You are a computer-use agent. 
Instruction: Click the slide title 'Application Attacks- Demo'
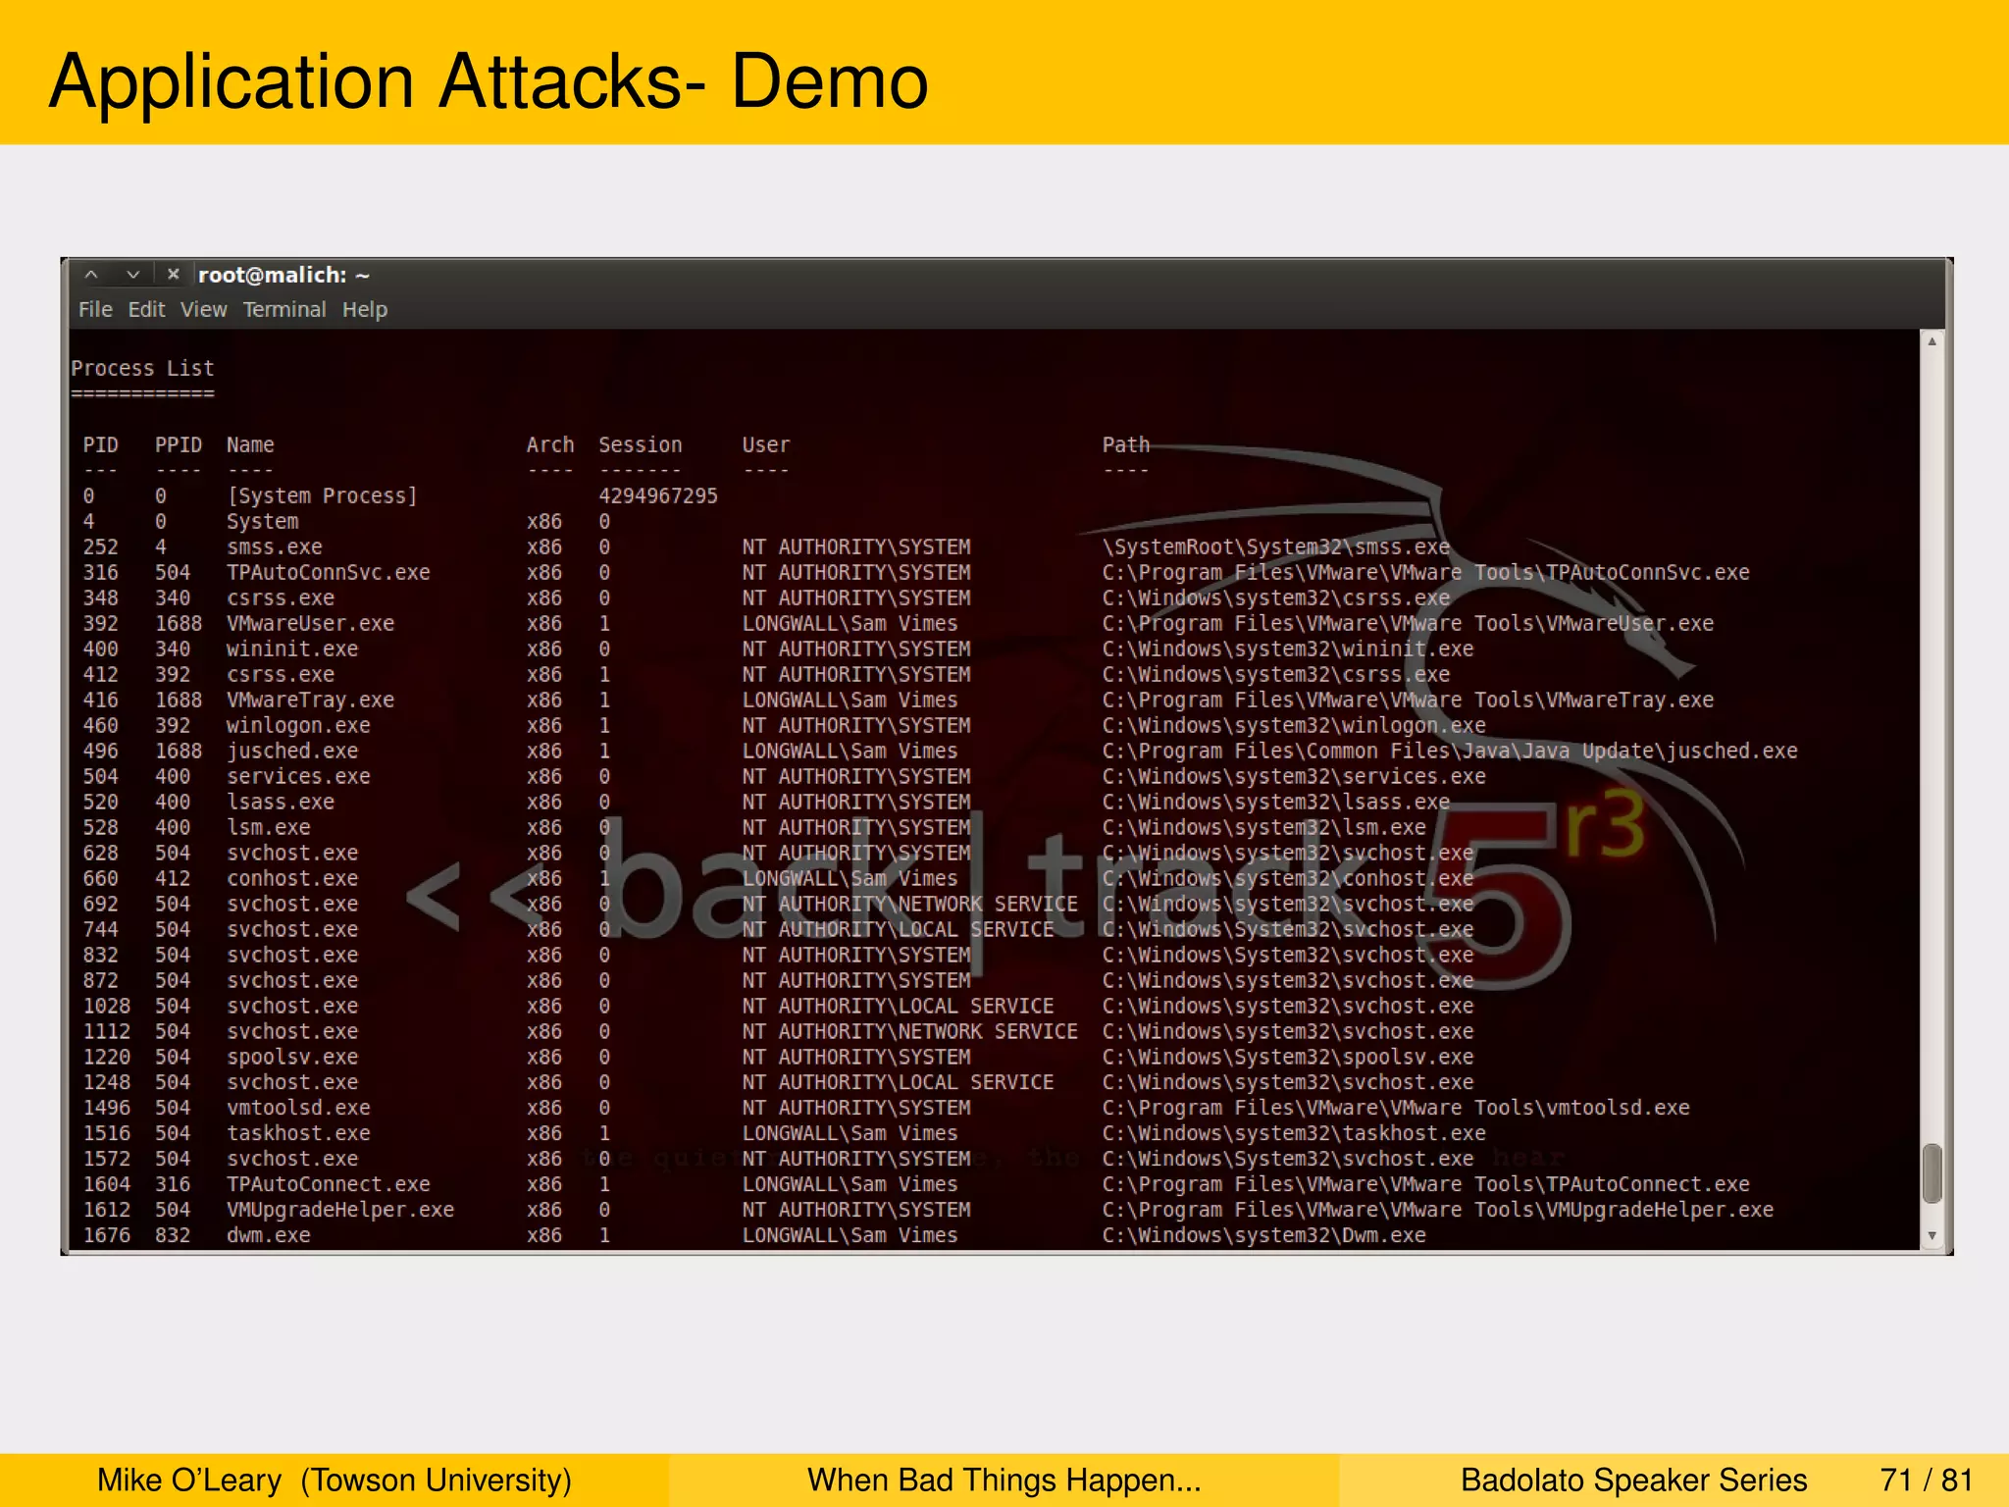(489, 81)
